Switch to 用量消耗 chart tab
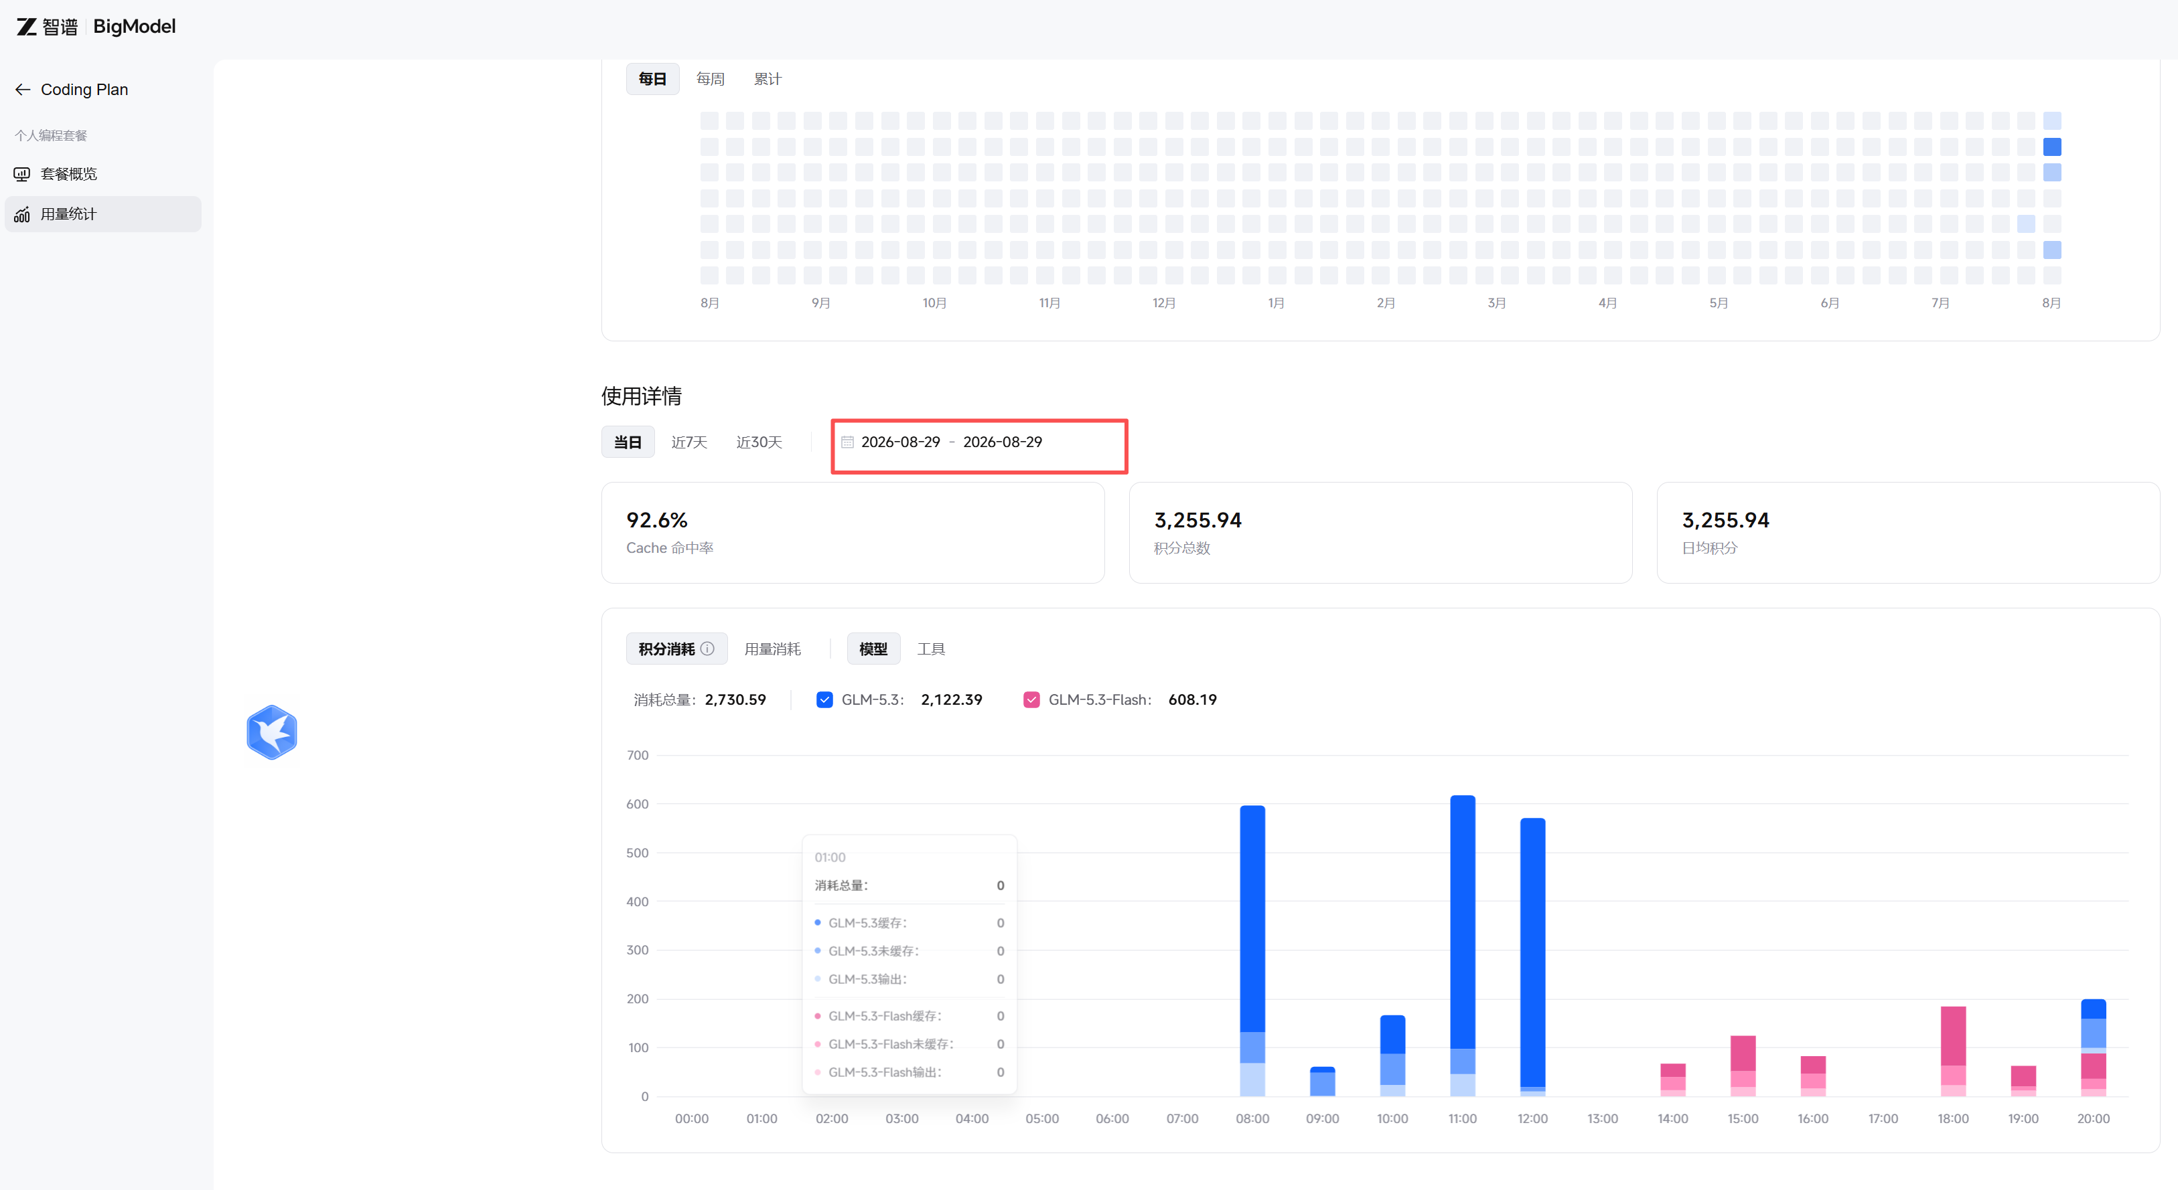2178x1190 pixels. pyautogui.click(x=773, y=649)
